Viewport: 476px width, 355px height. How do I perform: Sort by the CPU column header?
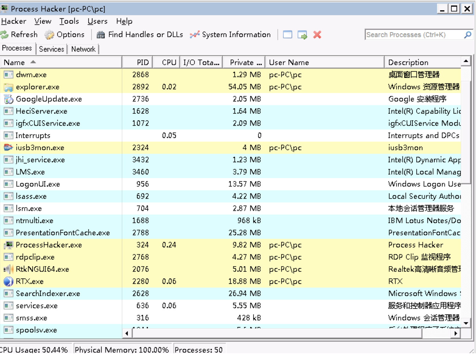point(166,63)
